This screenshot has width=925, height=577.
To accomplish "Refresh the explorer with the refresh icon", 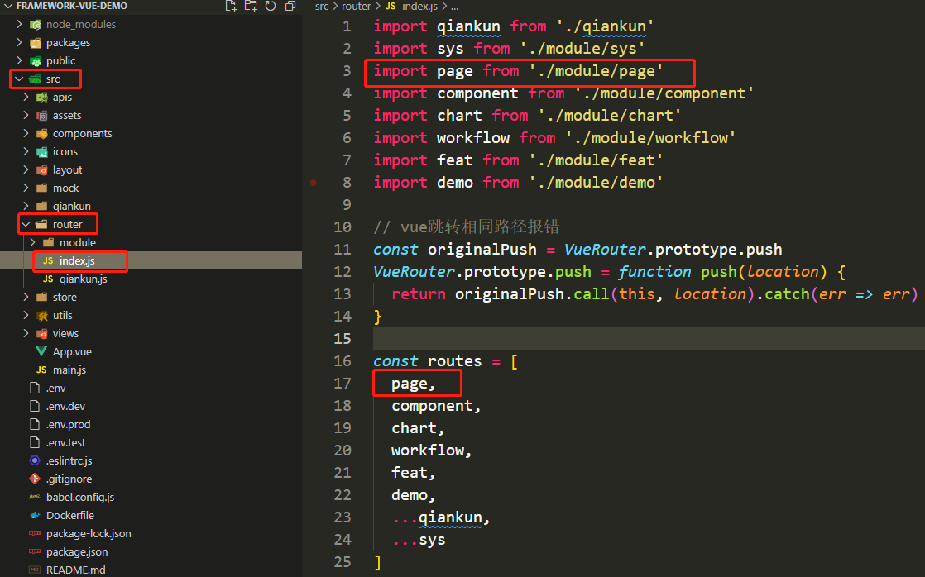I will pos(271,6).
